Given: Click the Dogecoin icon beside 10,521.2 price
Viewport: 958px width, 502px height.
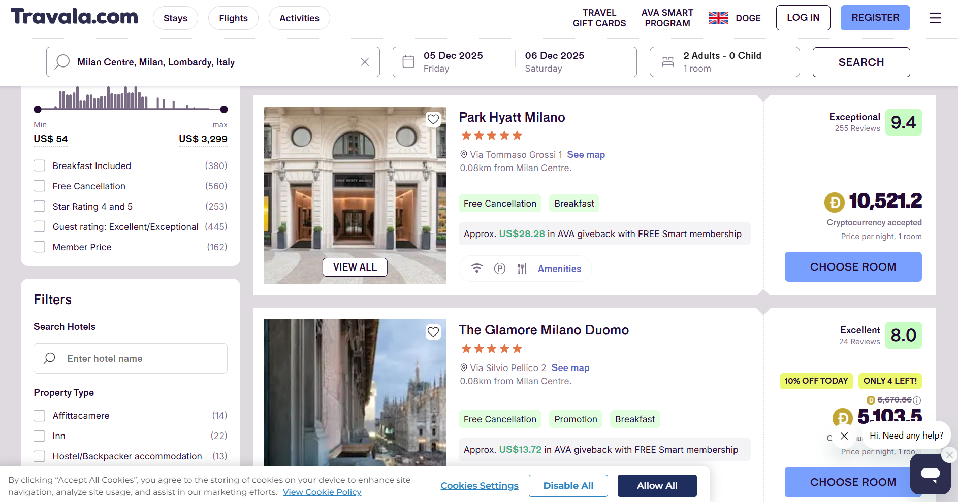Looking at the screenshot, I should (835, 202).
